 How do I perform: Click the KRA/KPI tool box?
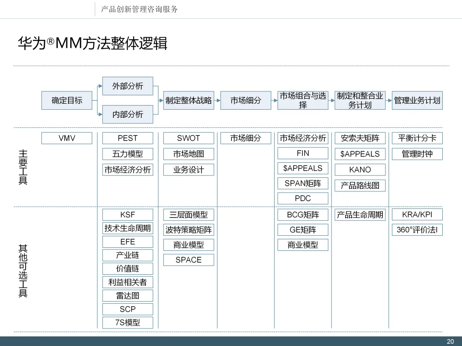pos(417,215)
